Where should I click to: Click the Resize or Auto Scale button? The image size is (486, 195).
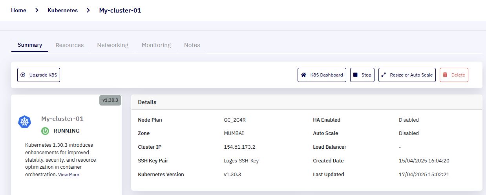click(407, 75)
